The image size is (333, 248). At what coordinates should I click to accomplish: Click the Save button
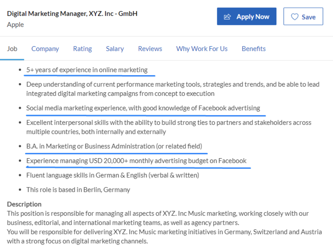pyautogui.click(x=303, y=17)
